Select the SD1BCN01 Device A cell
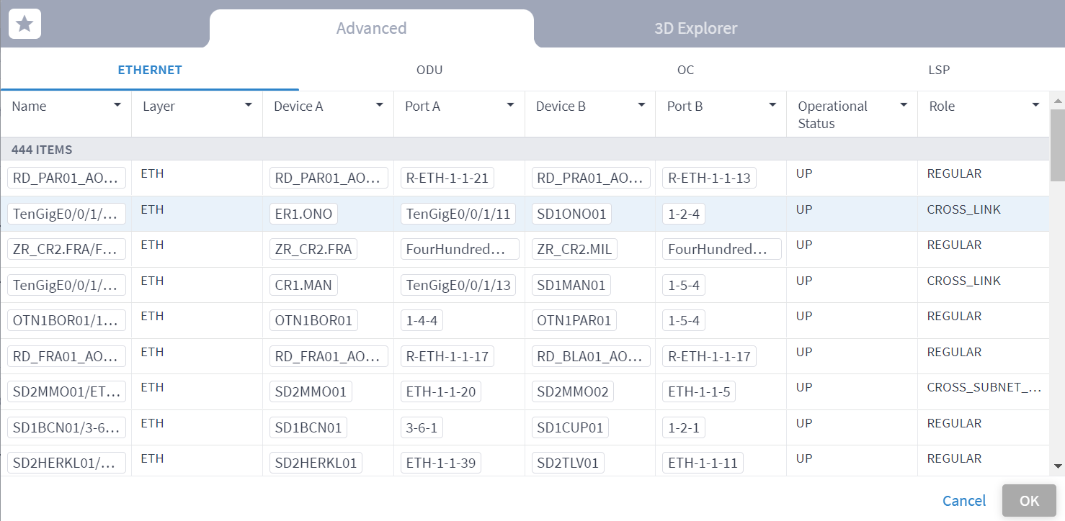Screen dimensions: 1065x521 click(x=308, y=427)
